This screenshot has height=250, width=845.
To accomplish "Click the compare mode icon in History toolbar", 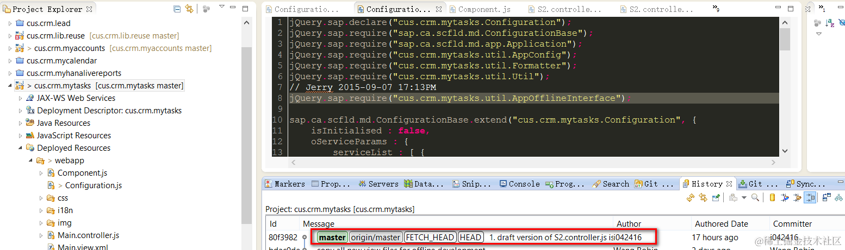I will [827, 198].
